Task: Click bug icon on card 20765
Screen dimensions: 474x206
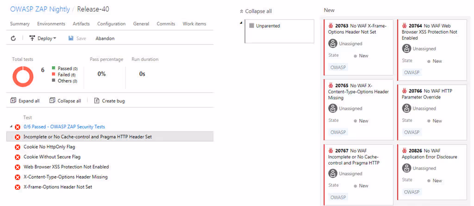Action: 331,85
